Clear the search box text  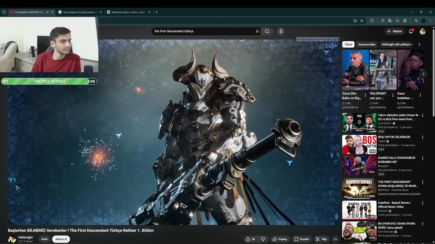coord(257,31)
